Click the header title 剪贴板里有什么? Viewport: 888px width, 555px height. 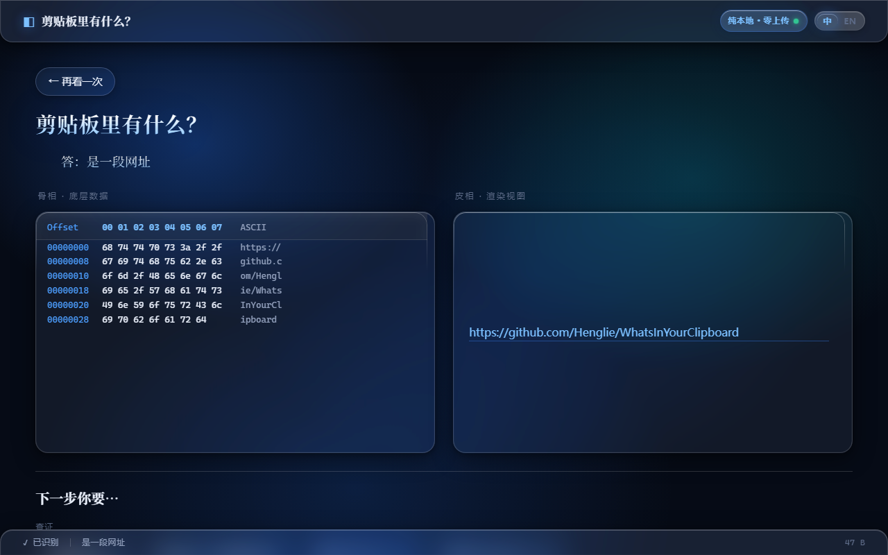coord(86,22)
